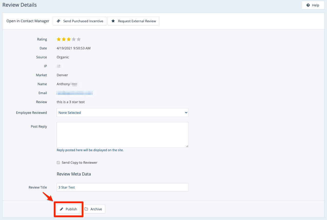Open the Open in Contact Manager link

[28, 21]
